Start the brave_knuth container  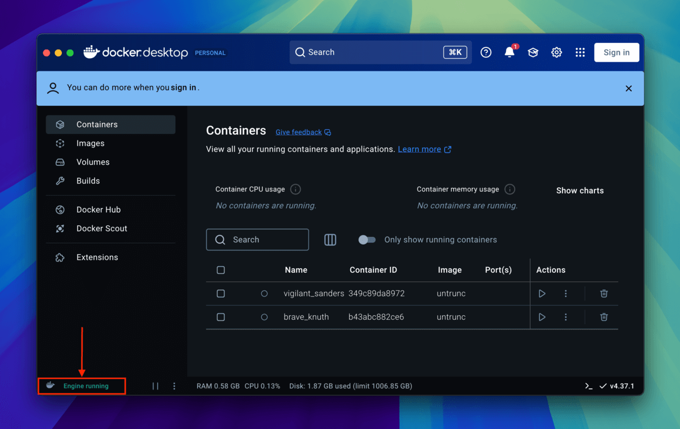pyautogui.click(x=542, y=317)
